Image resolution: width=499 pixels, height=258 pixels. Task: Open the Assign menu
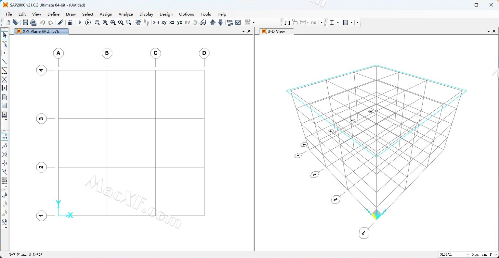pyautogui.click(x=106, y=14)
